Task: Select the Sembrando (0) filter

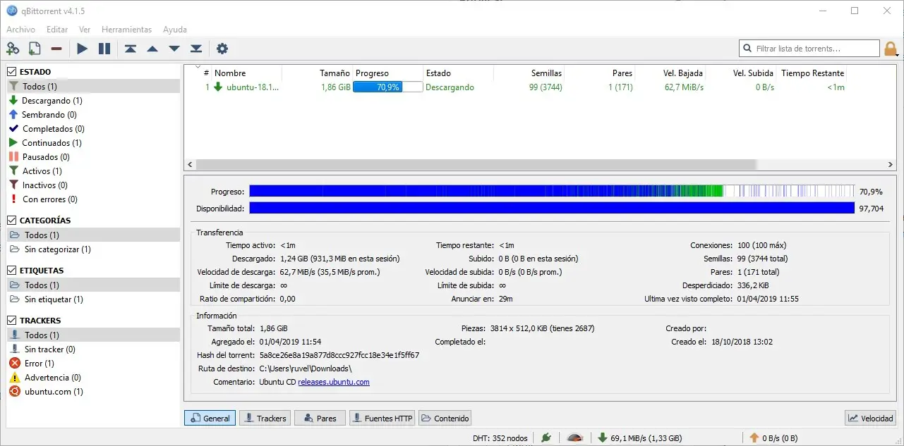Action: click(93, 115)
